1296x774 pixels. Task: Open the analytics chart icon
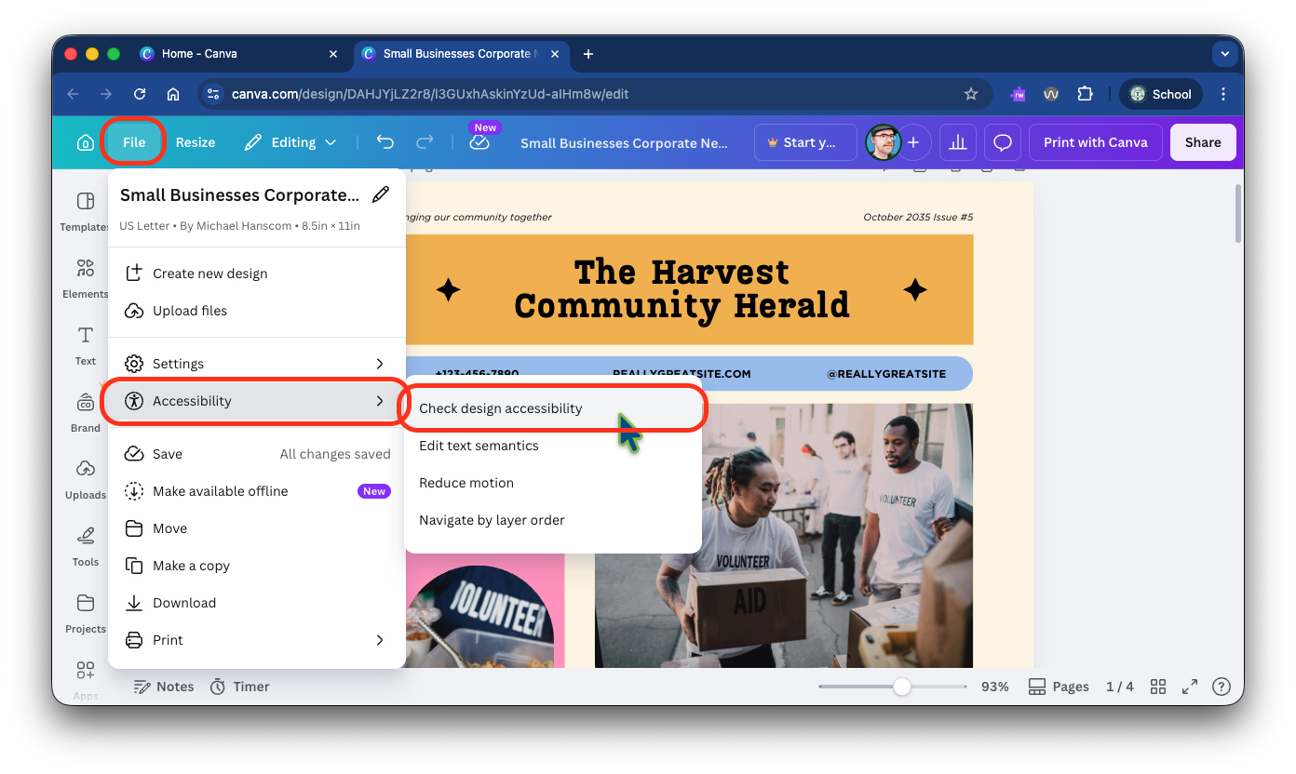[x=957, y=142]
